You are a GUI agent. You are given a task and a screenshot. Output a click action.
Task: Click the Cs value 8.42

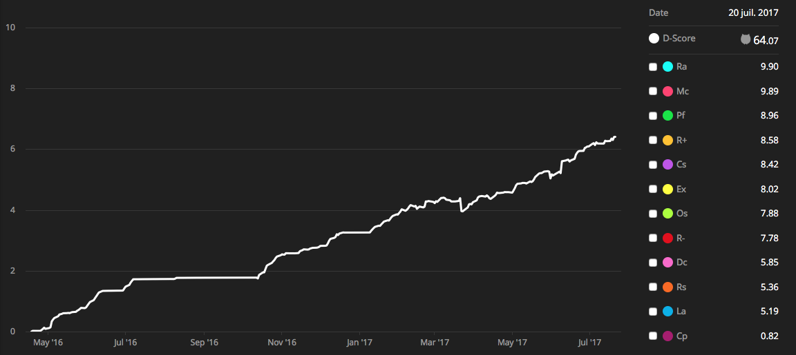(770, 165)
